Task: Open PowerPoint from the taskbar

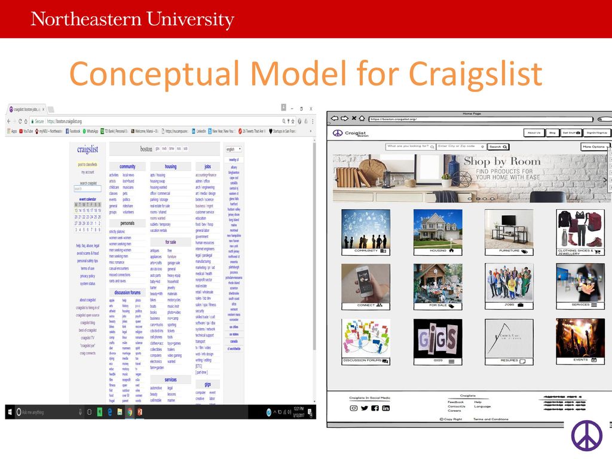Action: coord(140,412)
